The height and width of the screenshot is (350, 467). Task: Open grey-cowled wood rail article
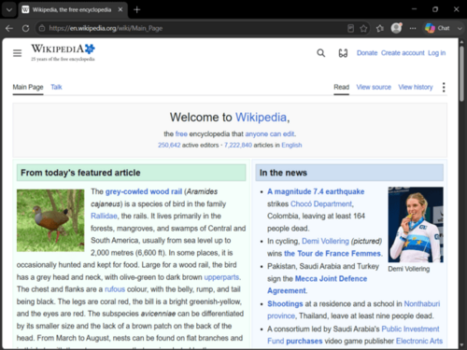click(x=144, y=191)
